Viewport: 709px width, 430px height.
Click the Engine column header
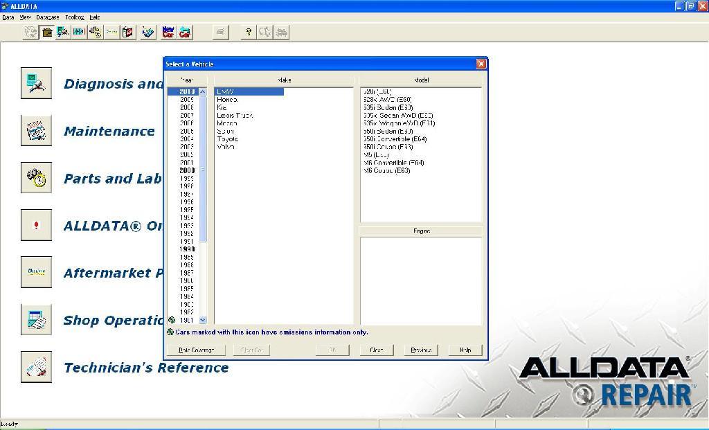421,231
